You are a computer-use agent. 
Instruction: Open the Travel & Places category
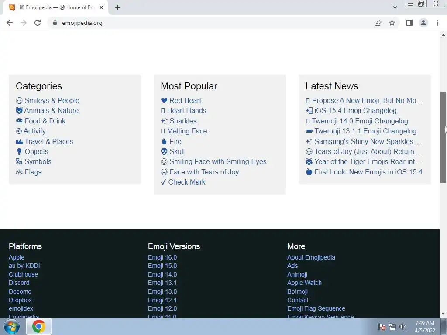pos(49,142)
